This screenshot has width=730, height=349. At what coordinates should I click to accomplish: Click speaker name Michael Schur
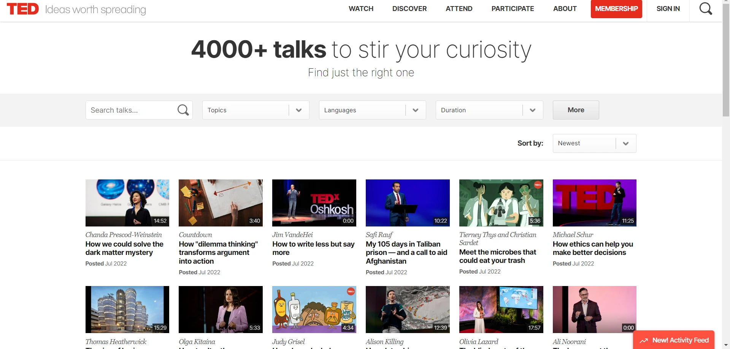tap(573, 235)
